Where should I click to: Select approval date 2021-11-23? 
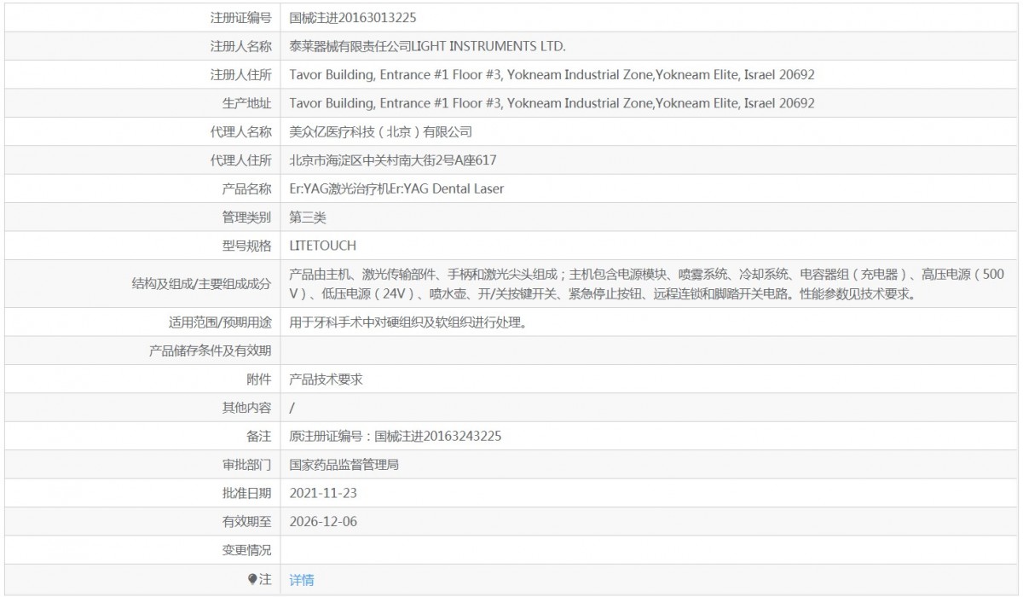coord(322,493)
